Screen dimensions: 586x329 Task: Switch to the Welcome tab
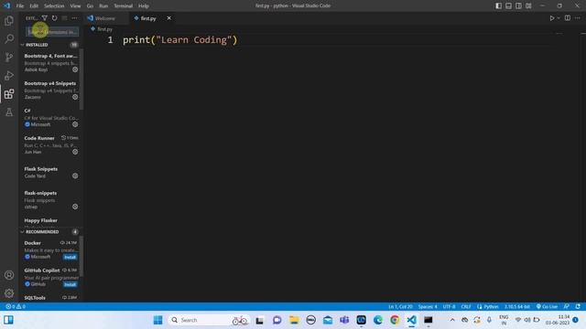(x=106, y=18)
